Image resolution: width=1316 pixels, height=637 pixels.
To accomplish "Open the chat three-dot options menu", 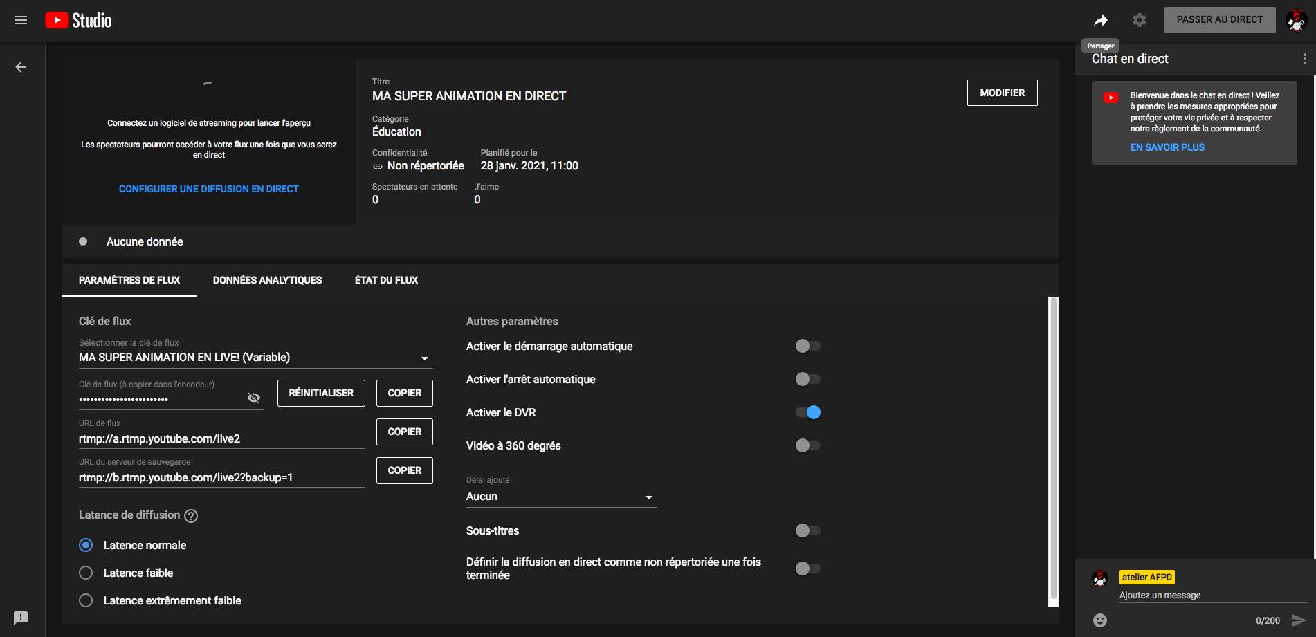I will click(x=1304, y=59).
